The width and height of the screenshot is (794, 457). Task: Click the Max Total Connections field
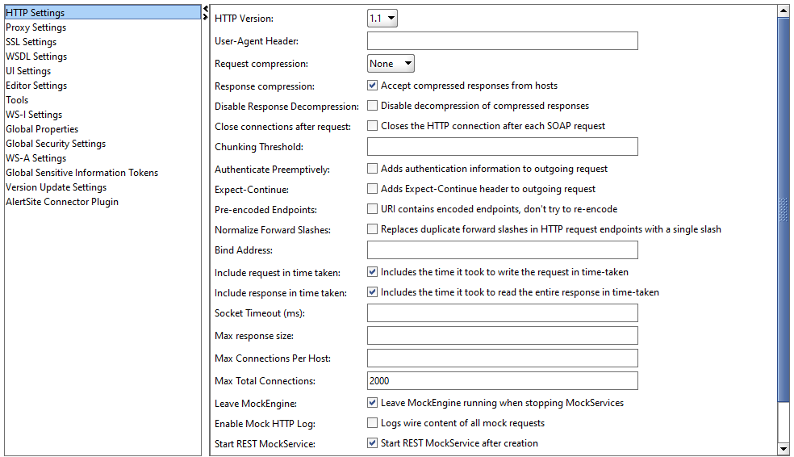tap(503, 380)
